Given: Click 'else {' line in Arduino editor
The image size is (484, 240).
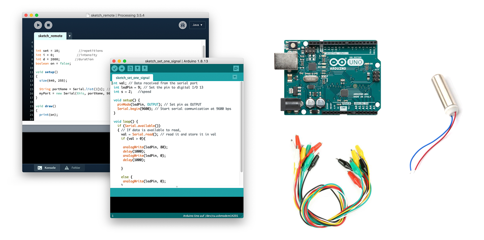Looking at the screenshot, I should point(127,177).
